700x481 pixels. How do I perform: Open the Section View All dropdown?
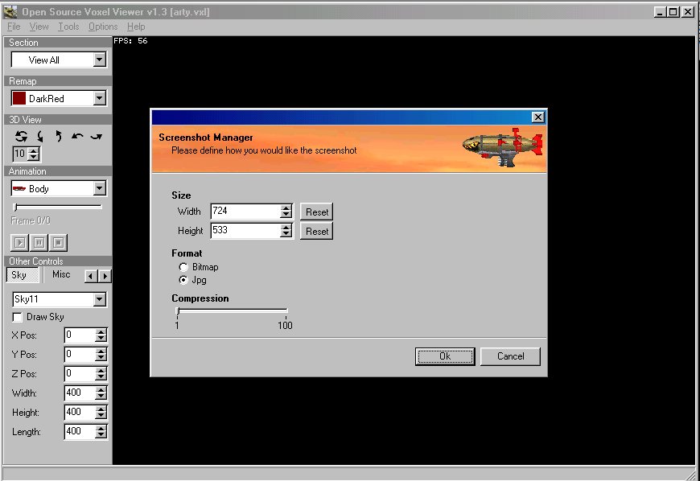[x=100, y=60]
